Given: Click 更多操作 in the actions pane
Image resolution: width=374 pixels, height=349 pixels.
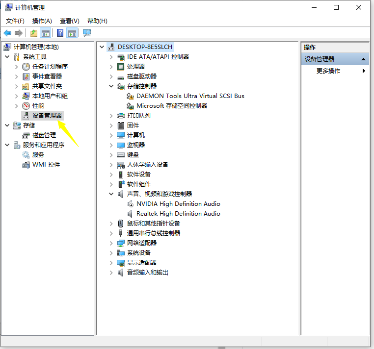Looking at the screenshot, I should 328,71.
